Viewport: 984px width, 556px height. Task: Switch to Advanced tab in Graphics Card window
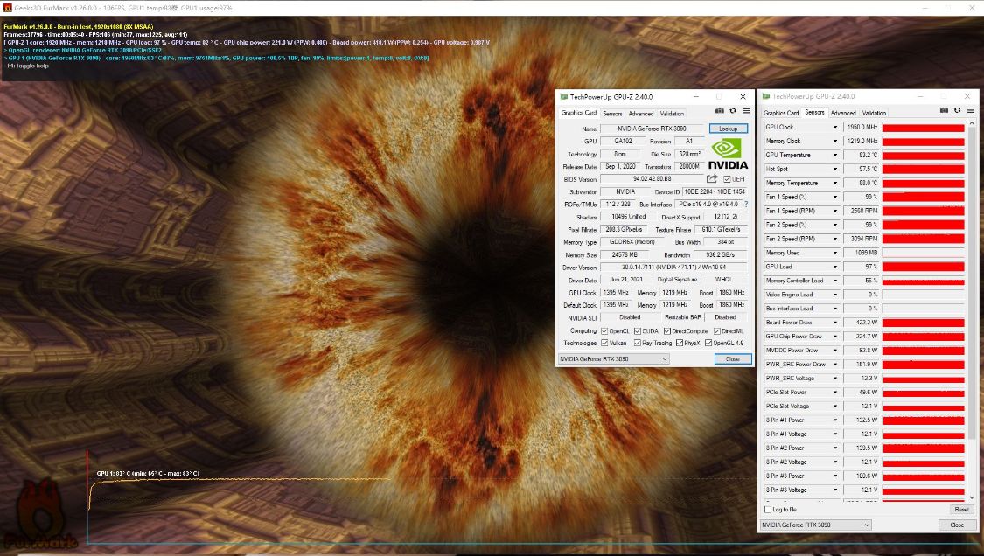pos(641,114)
